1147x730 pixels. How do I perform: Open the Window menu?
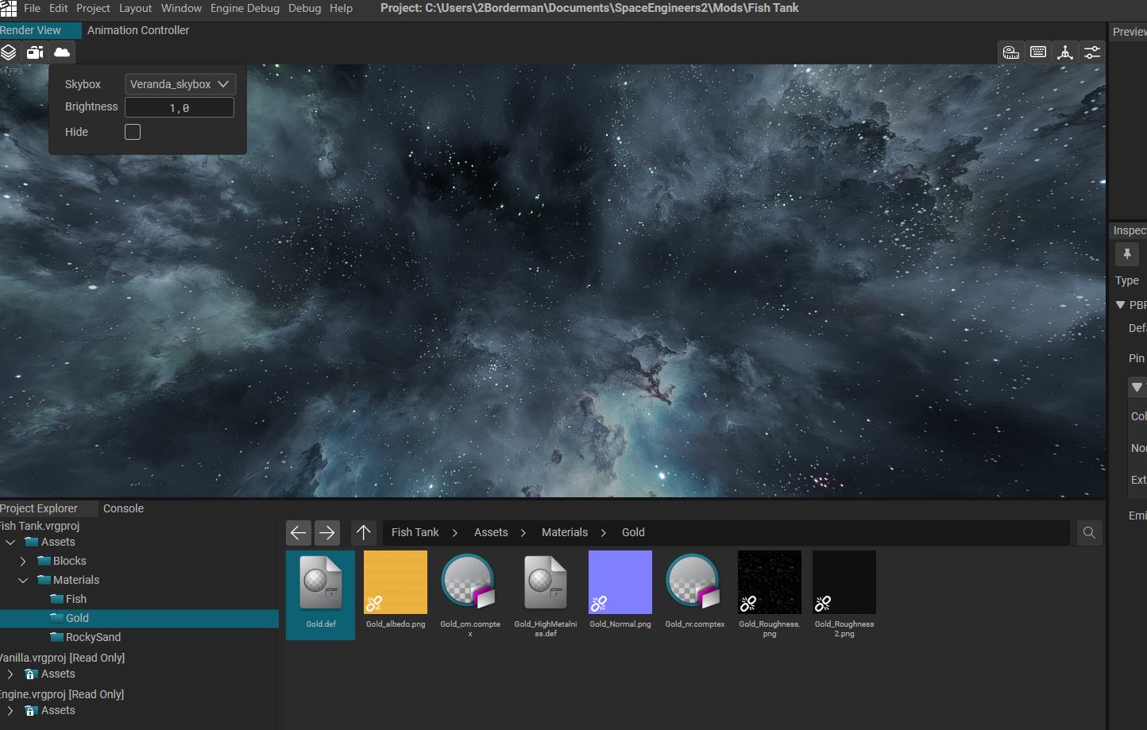pyautogui.click(x=181, y=8)
